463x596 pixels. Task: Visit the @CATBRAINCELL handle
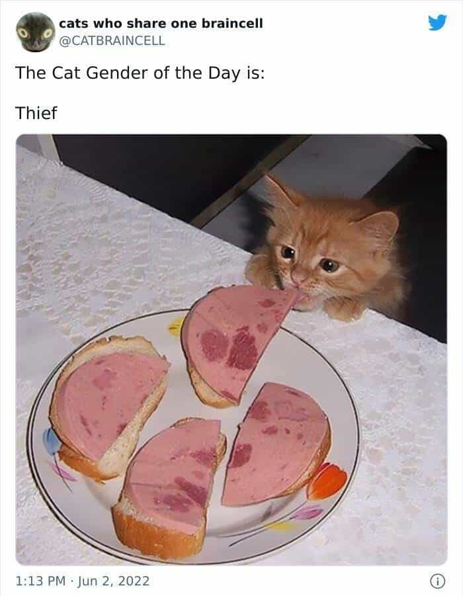(112, 40)
